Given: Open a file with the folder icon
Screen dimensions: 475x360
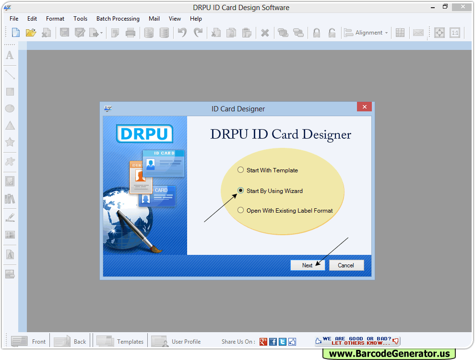Looking at the screenshot, I should pos(31,33).
